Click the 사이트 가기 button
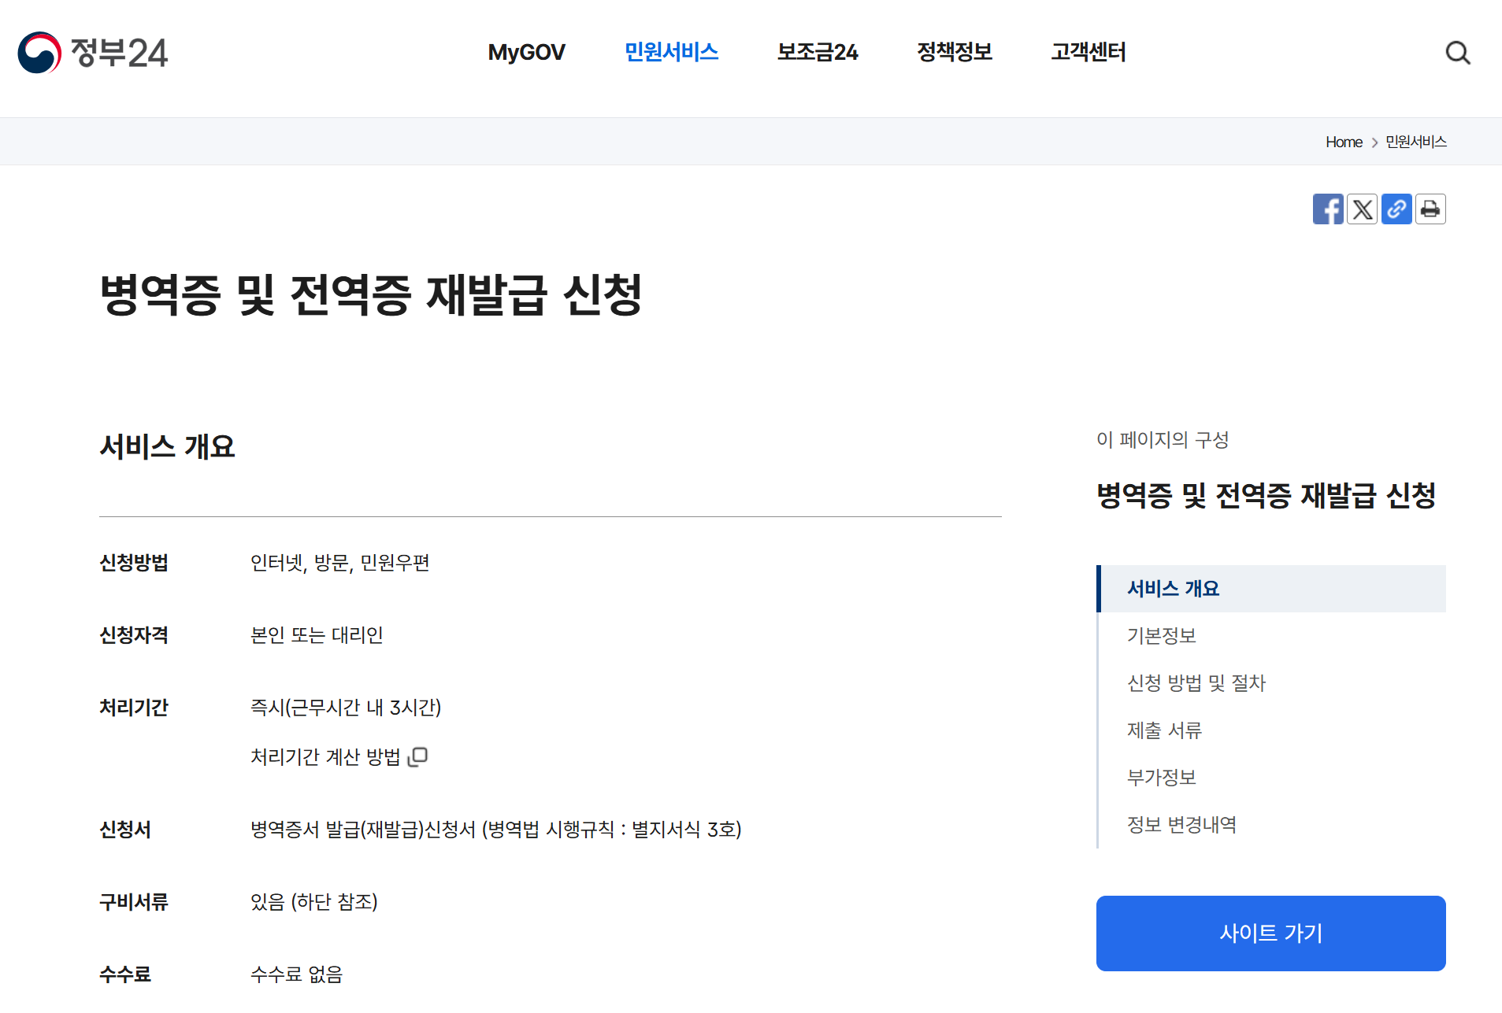The image size is (1502, 1013). tap(1270, 934)
